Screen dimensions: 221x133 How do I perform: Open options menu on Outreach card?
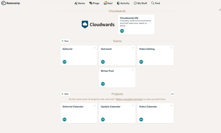coord(133,48)
